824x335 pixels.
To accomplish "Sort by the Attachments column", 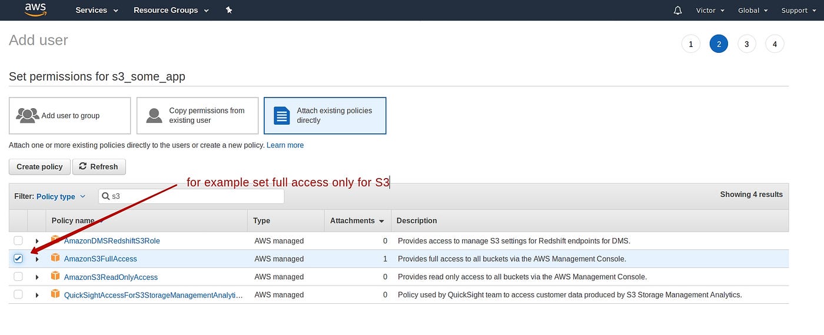I will tap(357, 220).
